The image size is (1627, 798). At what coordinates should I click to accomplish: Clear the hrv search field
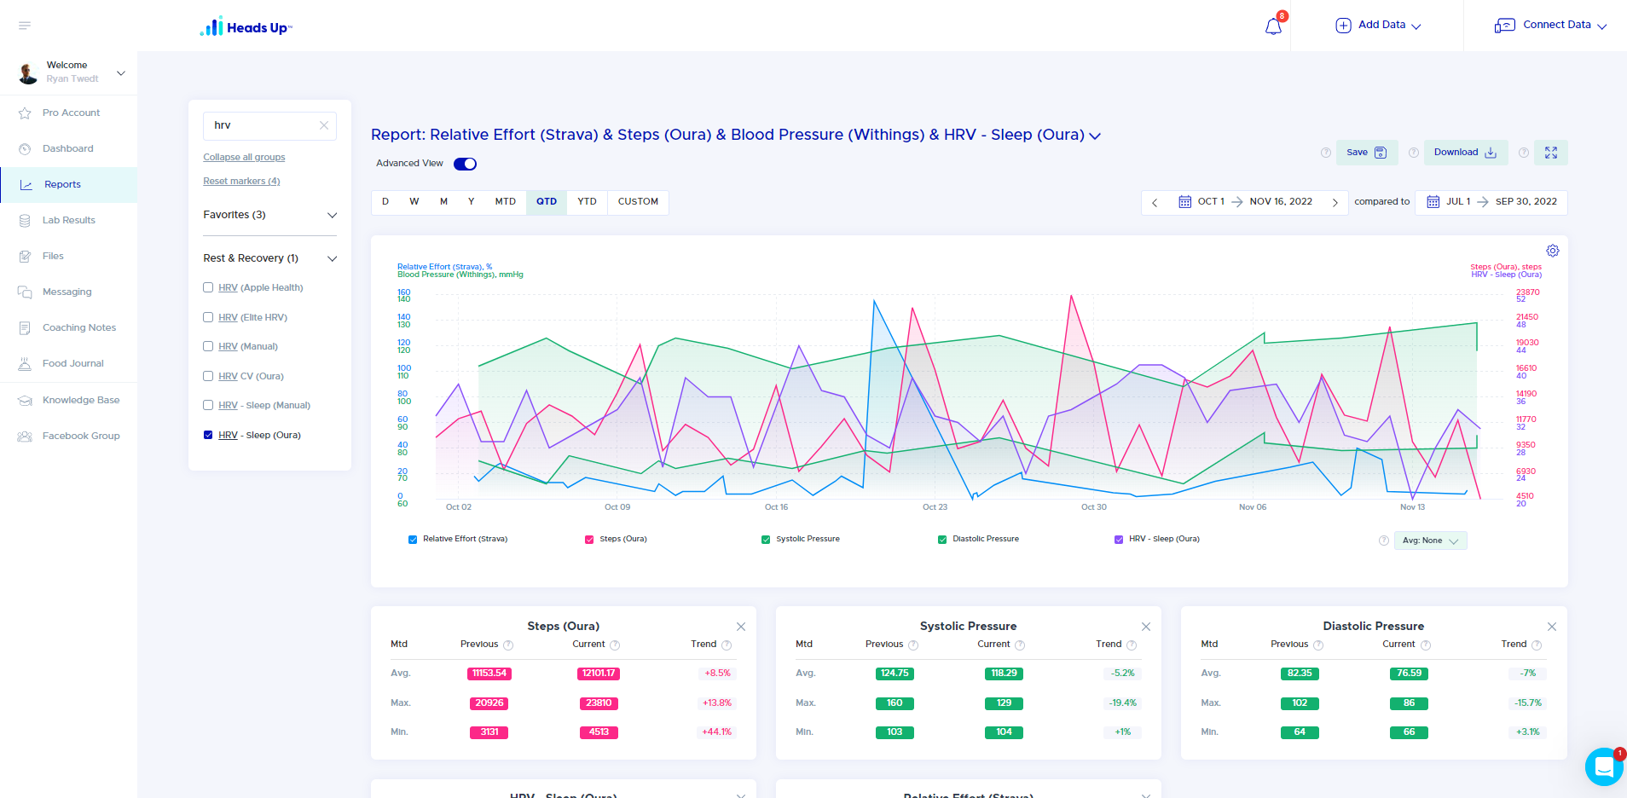click(324, 125)
